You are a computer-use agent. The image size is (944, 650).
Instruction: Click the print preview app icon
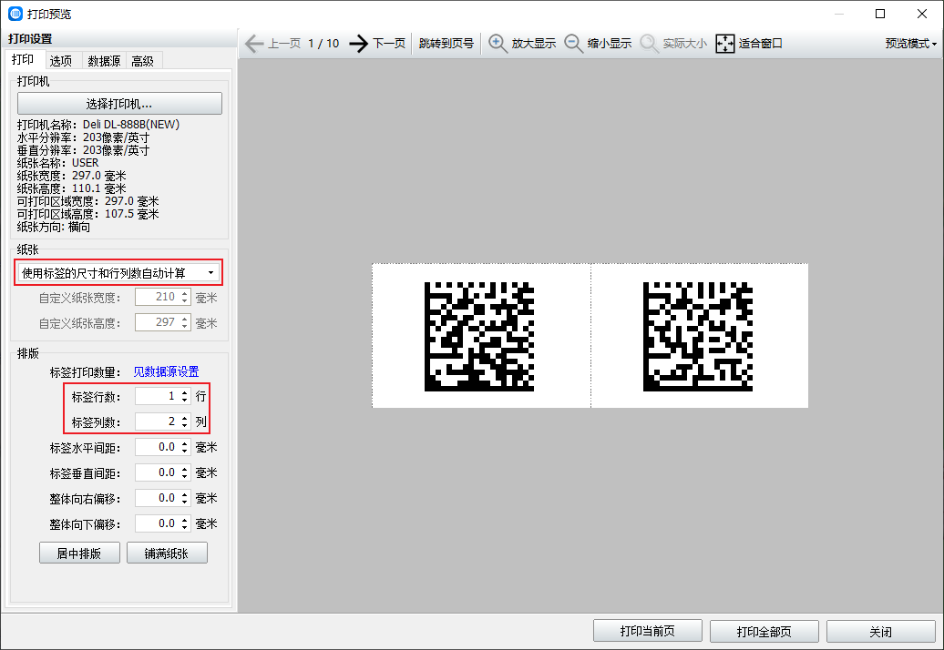pyautogui.click(x=15, y=14)
